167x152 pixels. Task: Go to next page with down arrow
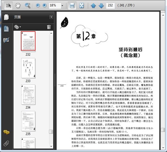101,5
